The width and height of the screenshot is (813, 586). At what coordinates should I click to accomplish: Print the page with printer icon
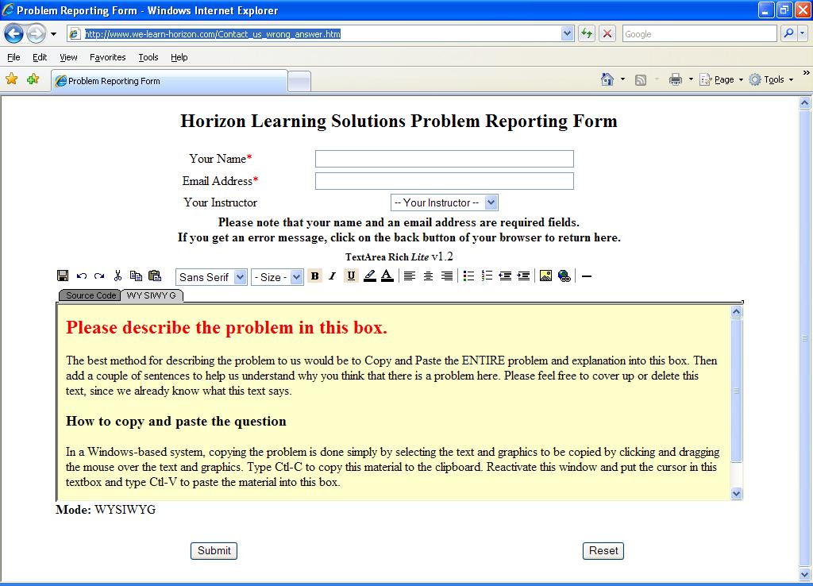[676, 79]
